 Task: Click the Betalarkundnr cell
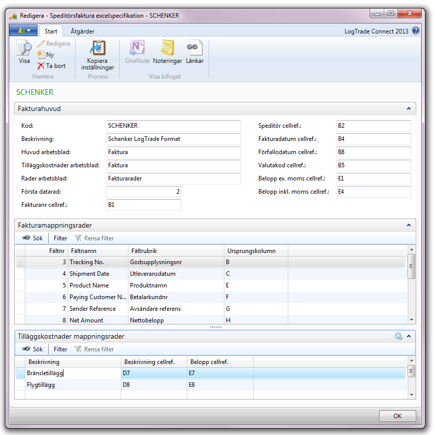tap(176, 297)
